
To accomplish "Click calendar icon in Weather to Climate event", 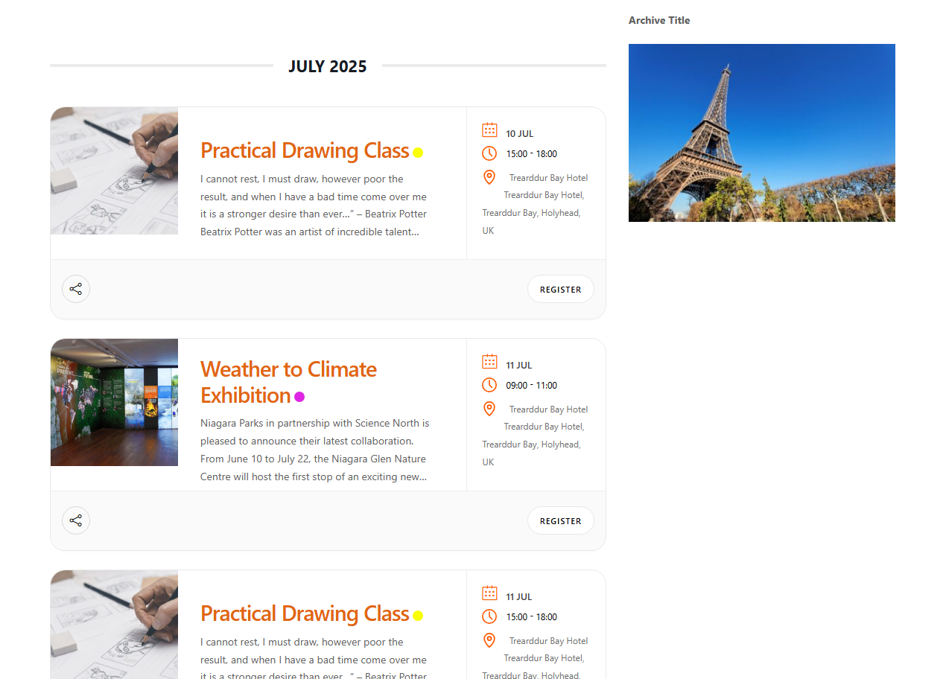I will (x=489, y=362).
